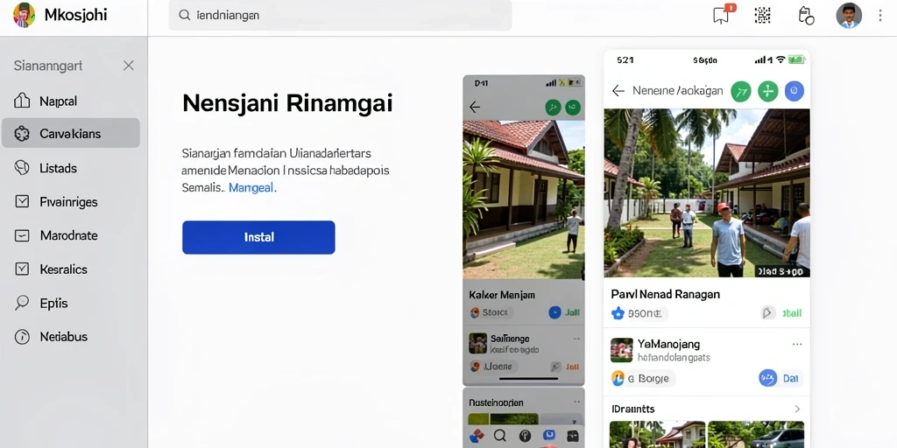Click the Kalker Menjam title
This screenshot has width=897, height=448.
502,295
